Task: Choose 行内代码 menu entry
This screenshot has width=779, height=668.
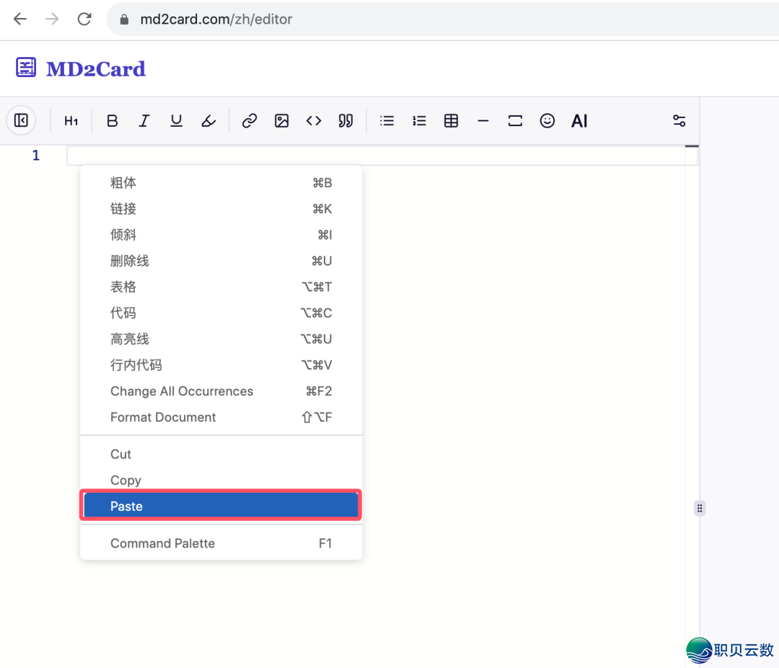Action: tap(221, 365)
